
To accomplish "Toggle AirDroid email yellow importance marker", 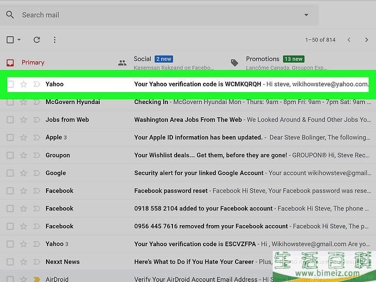I will (x=37, y=279).
